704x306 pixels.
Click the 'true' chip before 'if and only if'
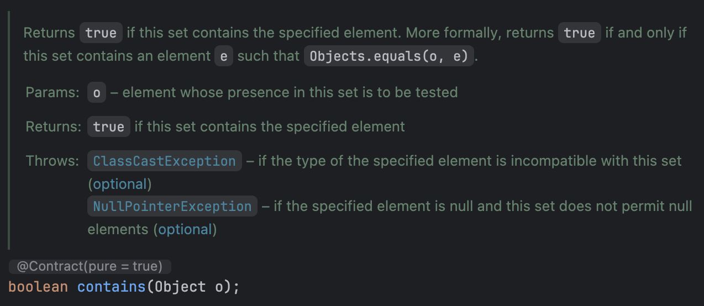point(579,33)
